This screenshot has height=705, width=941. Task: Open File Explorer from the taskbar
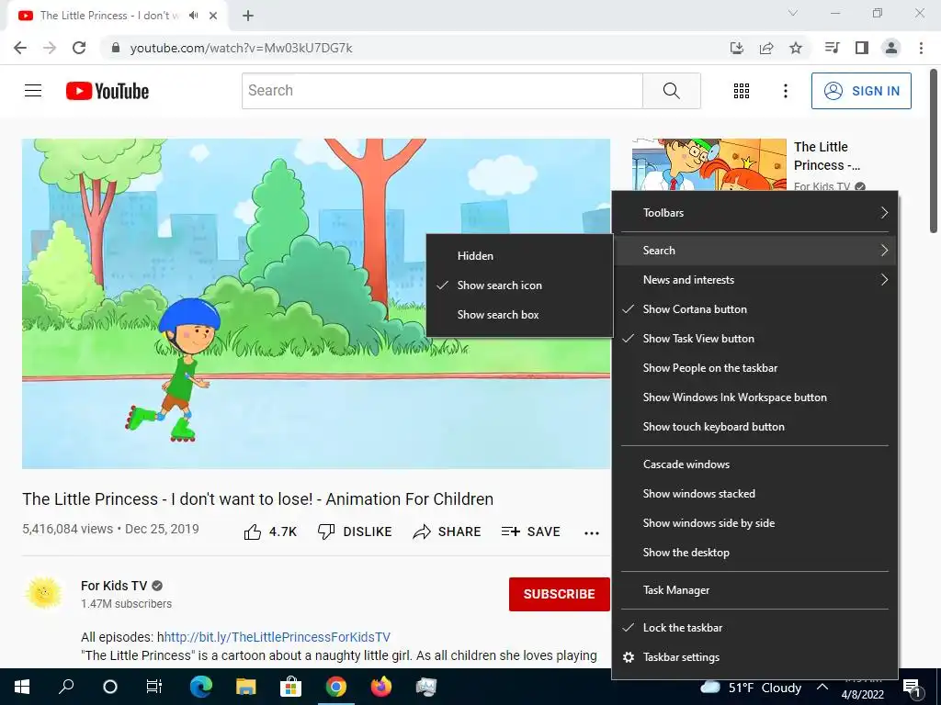[245, 687]
